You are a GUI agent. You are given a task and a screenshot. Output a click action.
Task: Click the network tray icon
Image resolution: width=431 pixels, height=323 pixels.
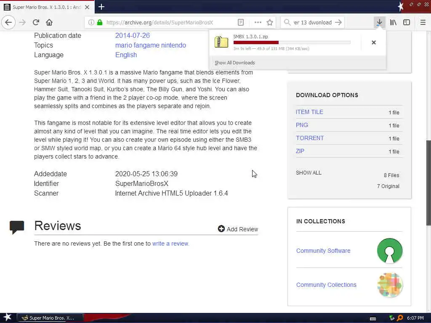(392, 318)
